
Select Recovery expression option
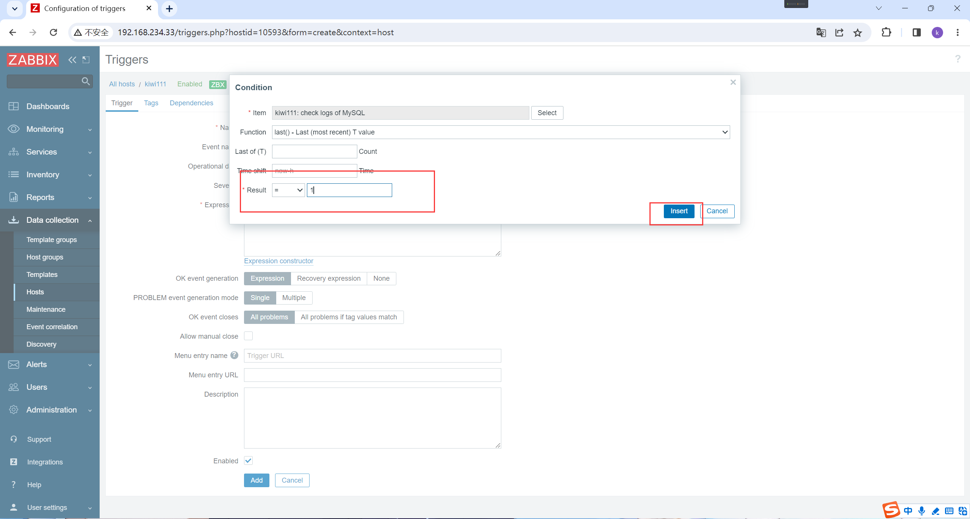tap(329, 278)
